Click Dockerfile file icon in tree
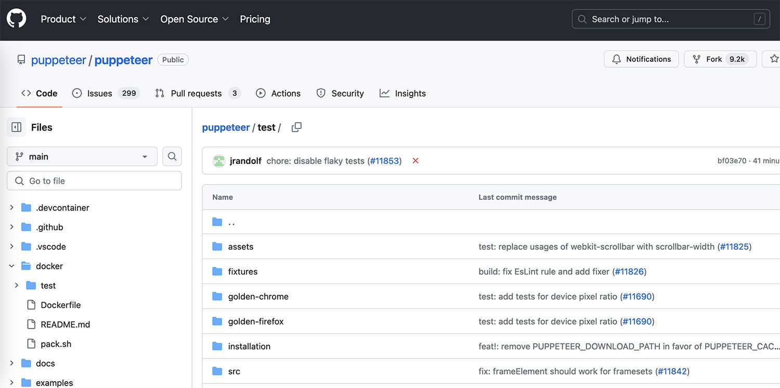 coord(31,305)
